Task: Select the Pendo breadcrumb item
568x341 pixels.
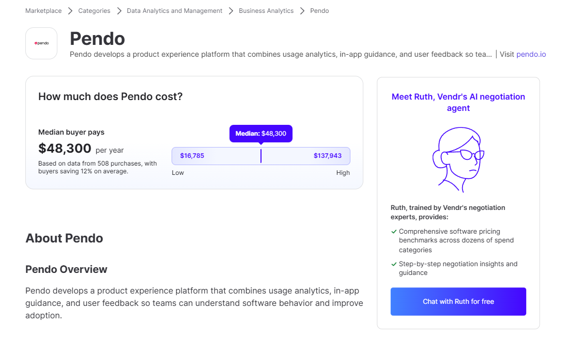Action: coord(319,11)
